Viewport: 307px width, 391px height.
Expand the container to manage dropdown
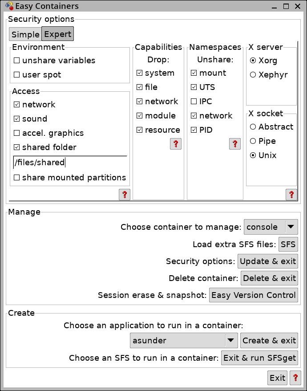coord(271,227)
